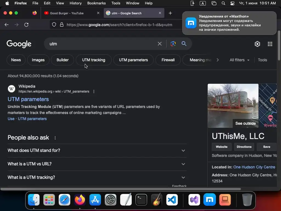Filter results by Images
Image resolution: width=281 pixels, height=211 pixels.
click(38, 60)
